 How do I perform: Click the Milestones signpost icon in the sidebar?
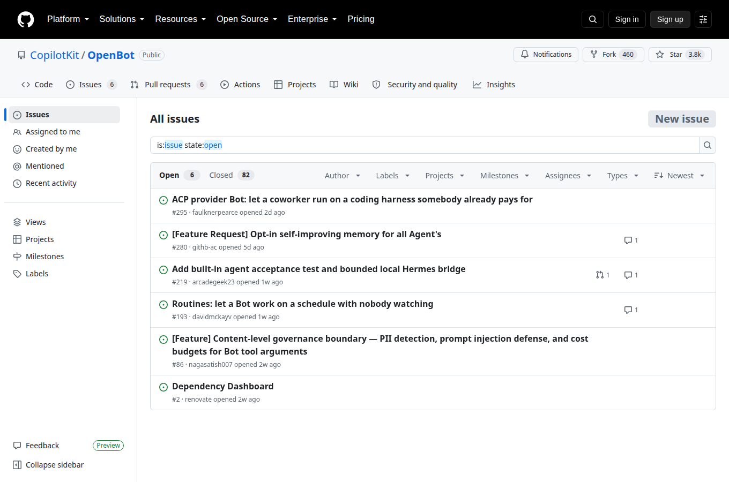click(17, 257)
